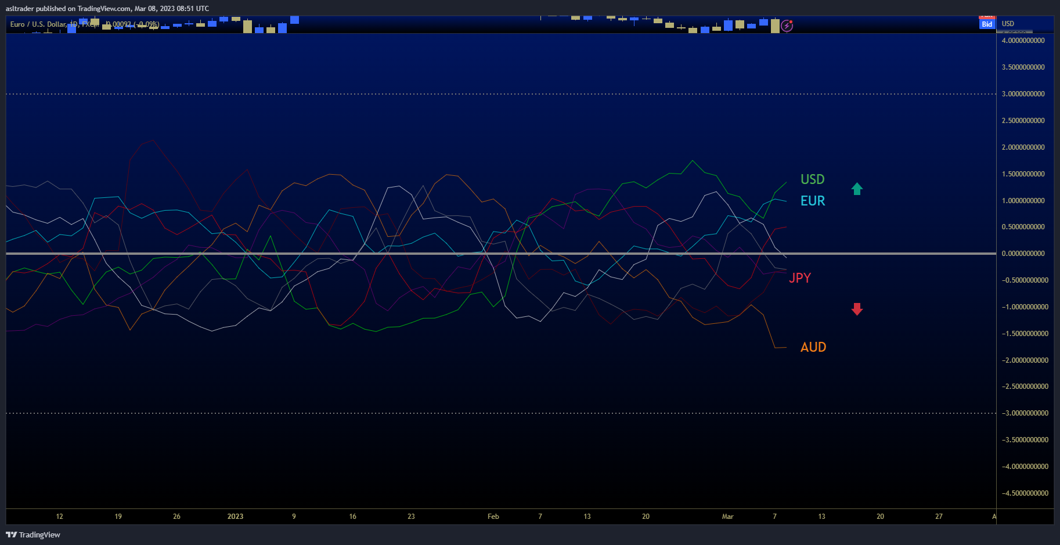Click the Feb label on the time axis
Viewport: 1060px width, 545px height.
[493, 517]
